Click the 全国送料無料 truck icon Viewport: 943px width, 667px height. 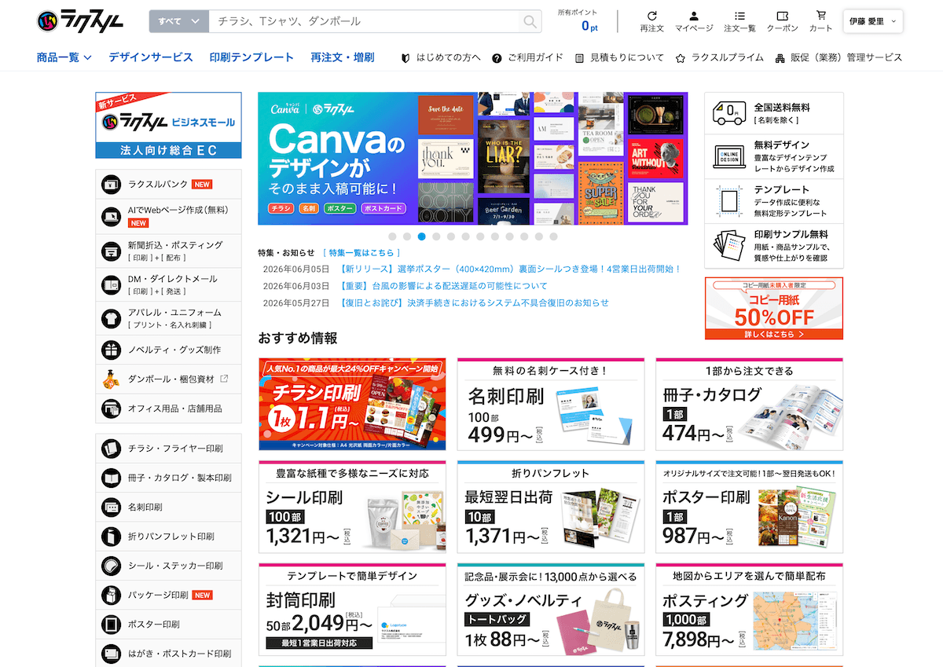pyautogui.click(x=728, y=115)
